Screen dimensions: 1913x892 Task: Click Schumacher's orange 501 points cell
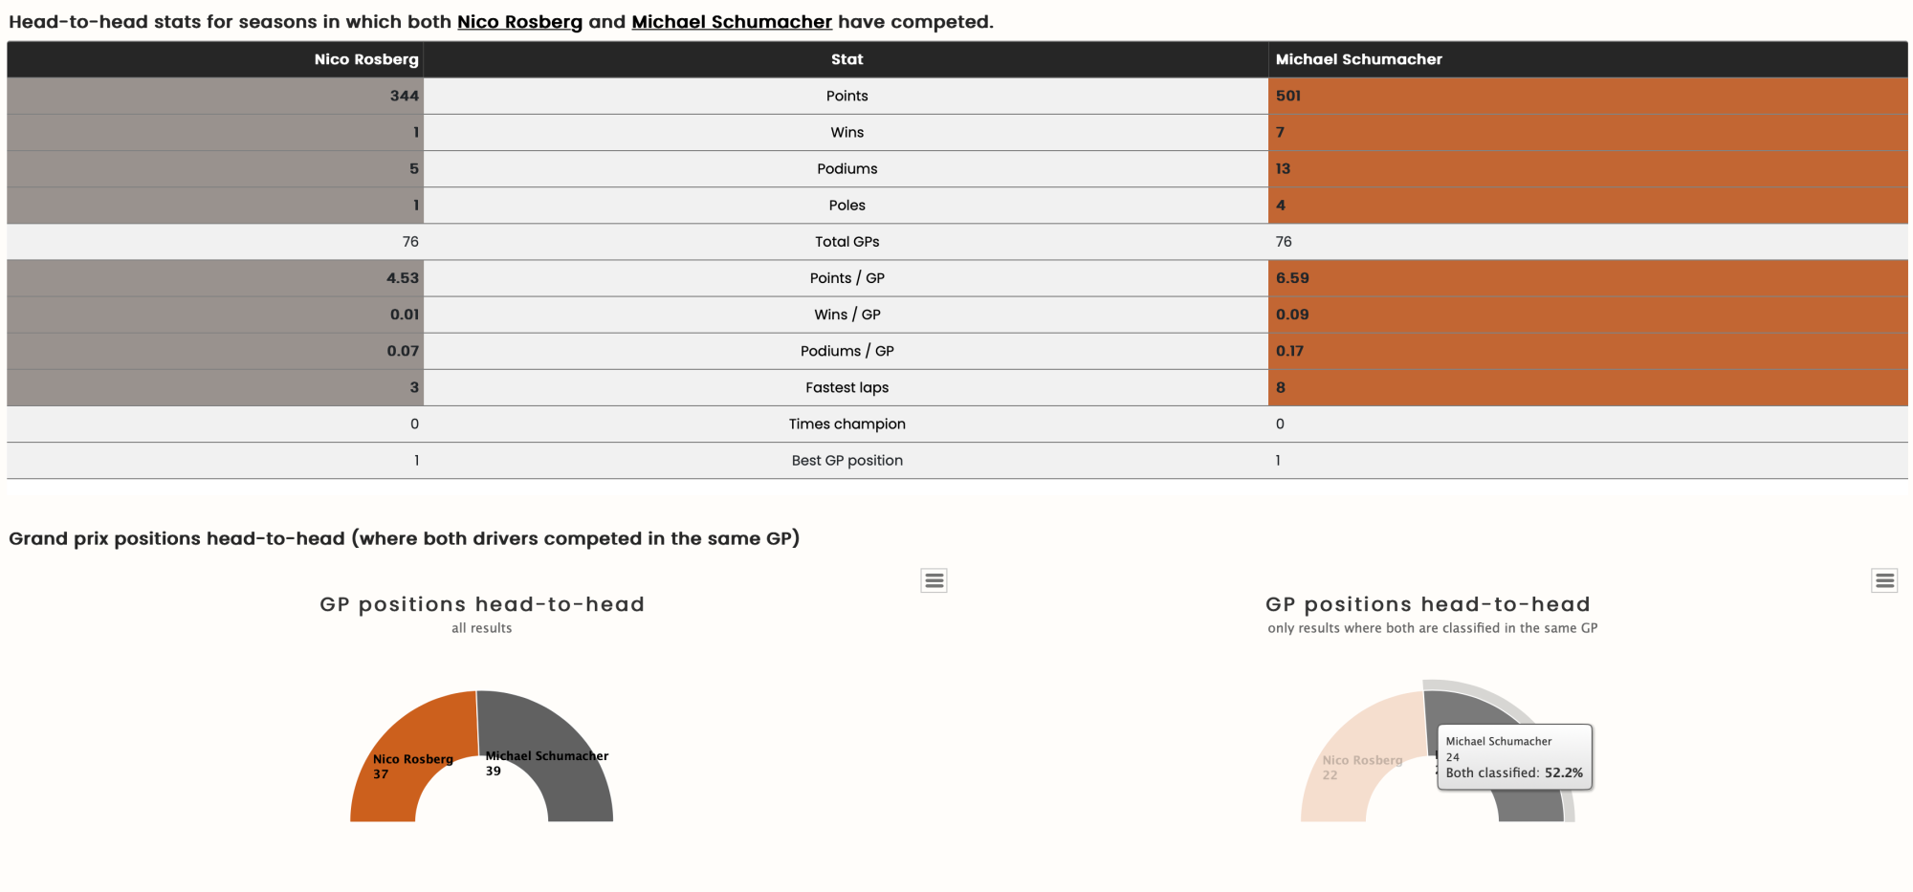[x=1588, y=96]
